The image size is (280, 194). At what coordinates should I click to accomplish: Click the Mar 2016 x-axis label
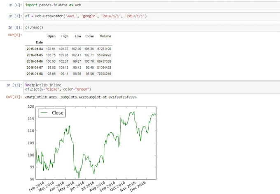tap(47, 187)
